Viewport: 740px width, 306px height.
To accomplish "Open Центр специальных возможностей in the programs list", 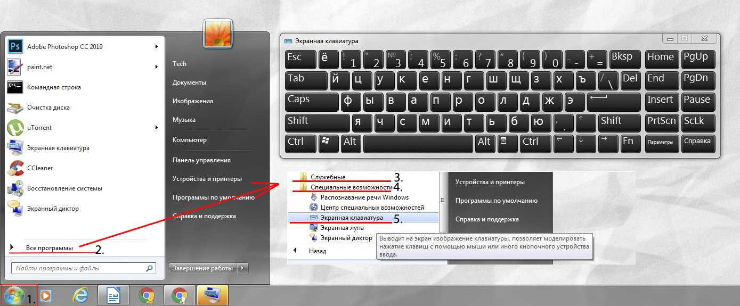I will click(367, 208).
